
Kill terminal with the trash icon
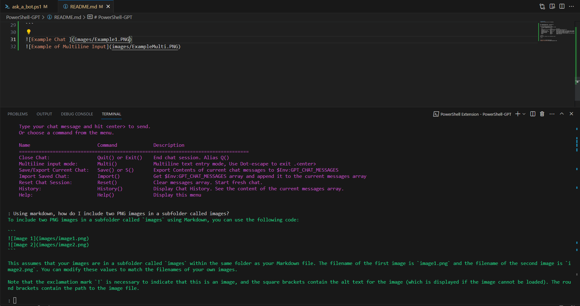click(542, 114)
